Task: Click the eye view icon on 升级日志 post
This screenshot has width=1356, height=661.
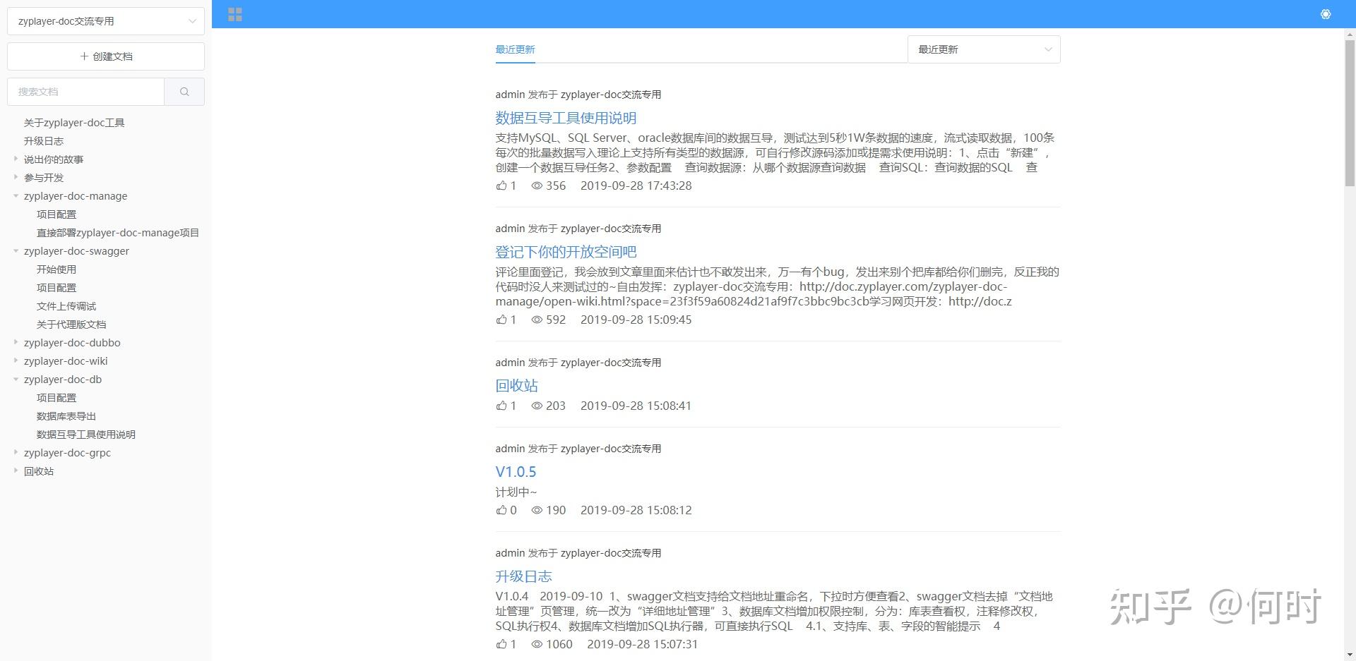Action: [536, 644]
